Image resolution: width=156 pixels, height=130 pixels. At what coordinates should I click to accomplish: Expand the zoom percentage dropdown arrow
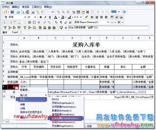pos(119,12)
